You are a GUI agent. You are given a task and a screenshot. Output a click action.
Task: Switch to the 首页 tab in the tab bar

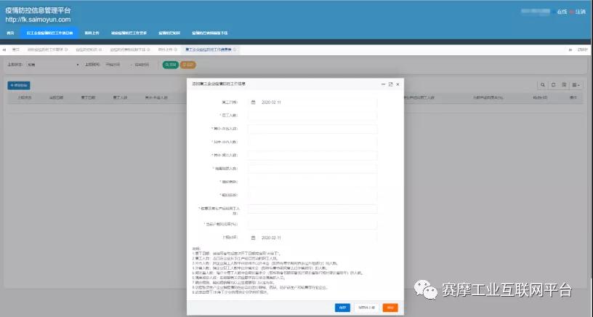pos(16,50)
